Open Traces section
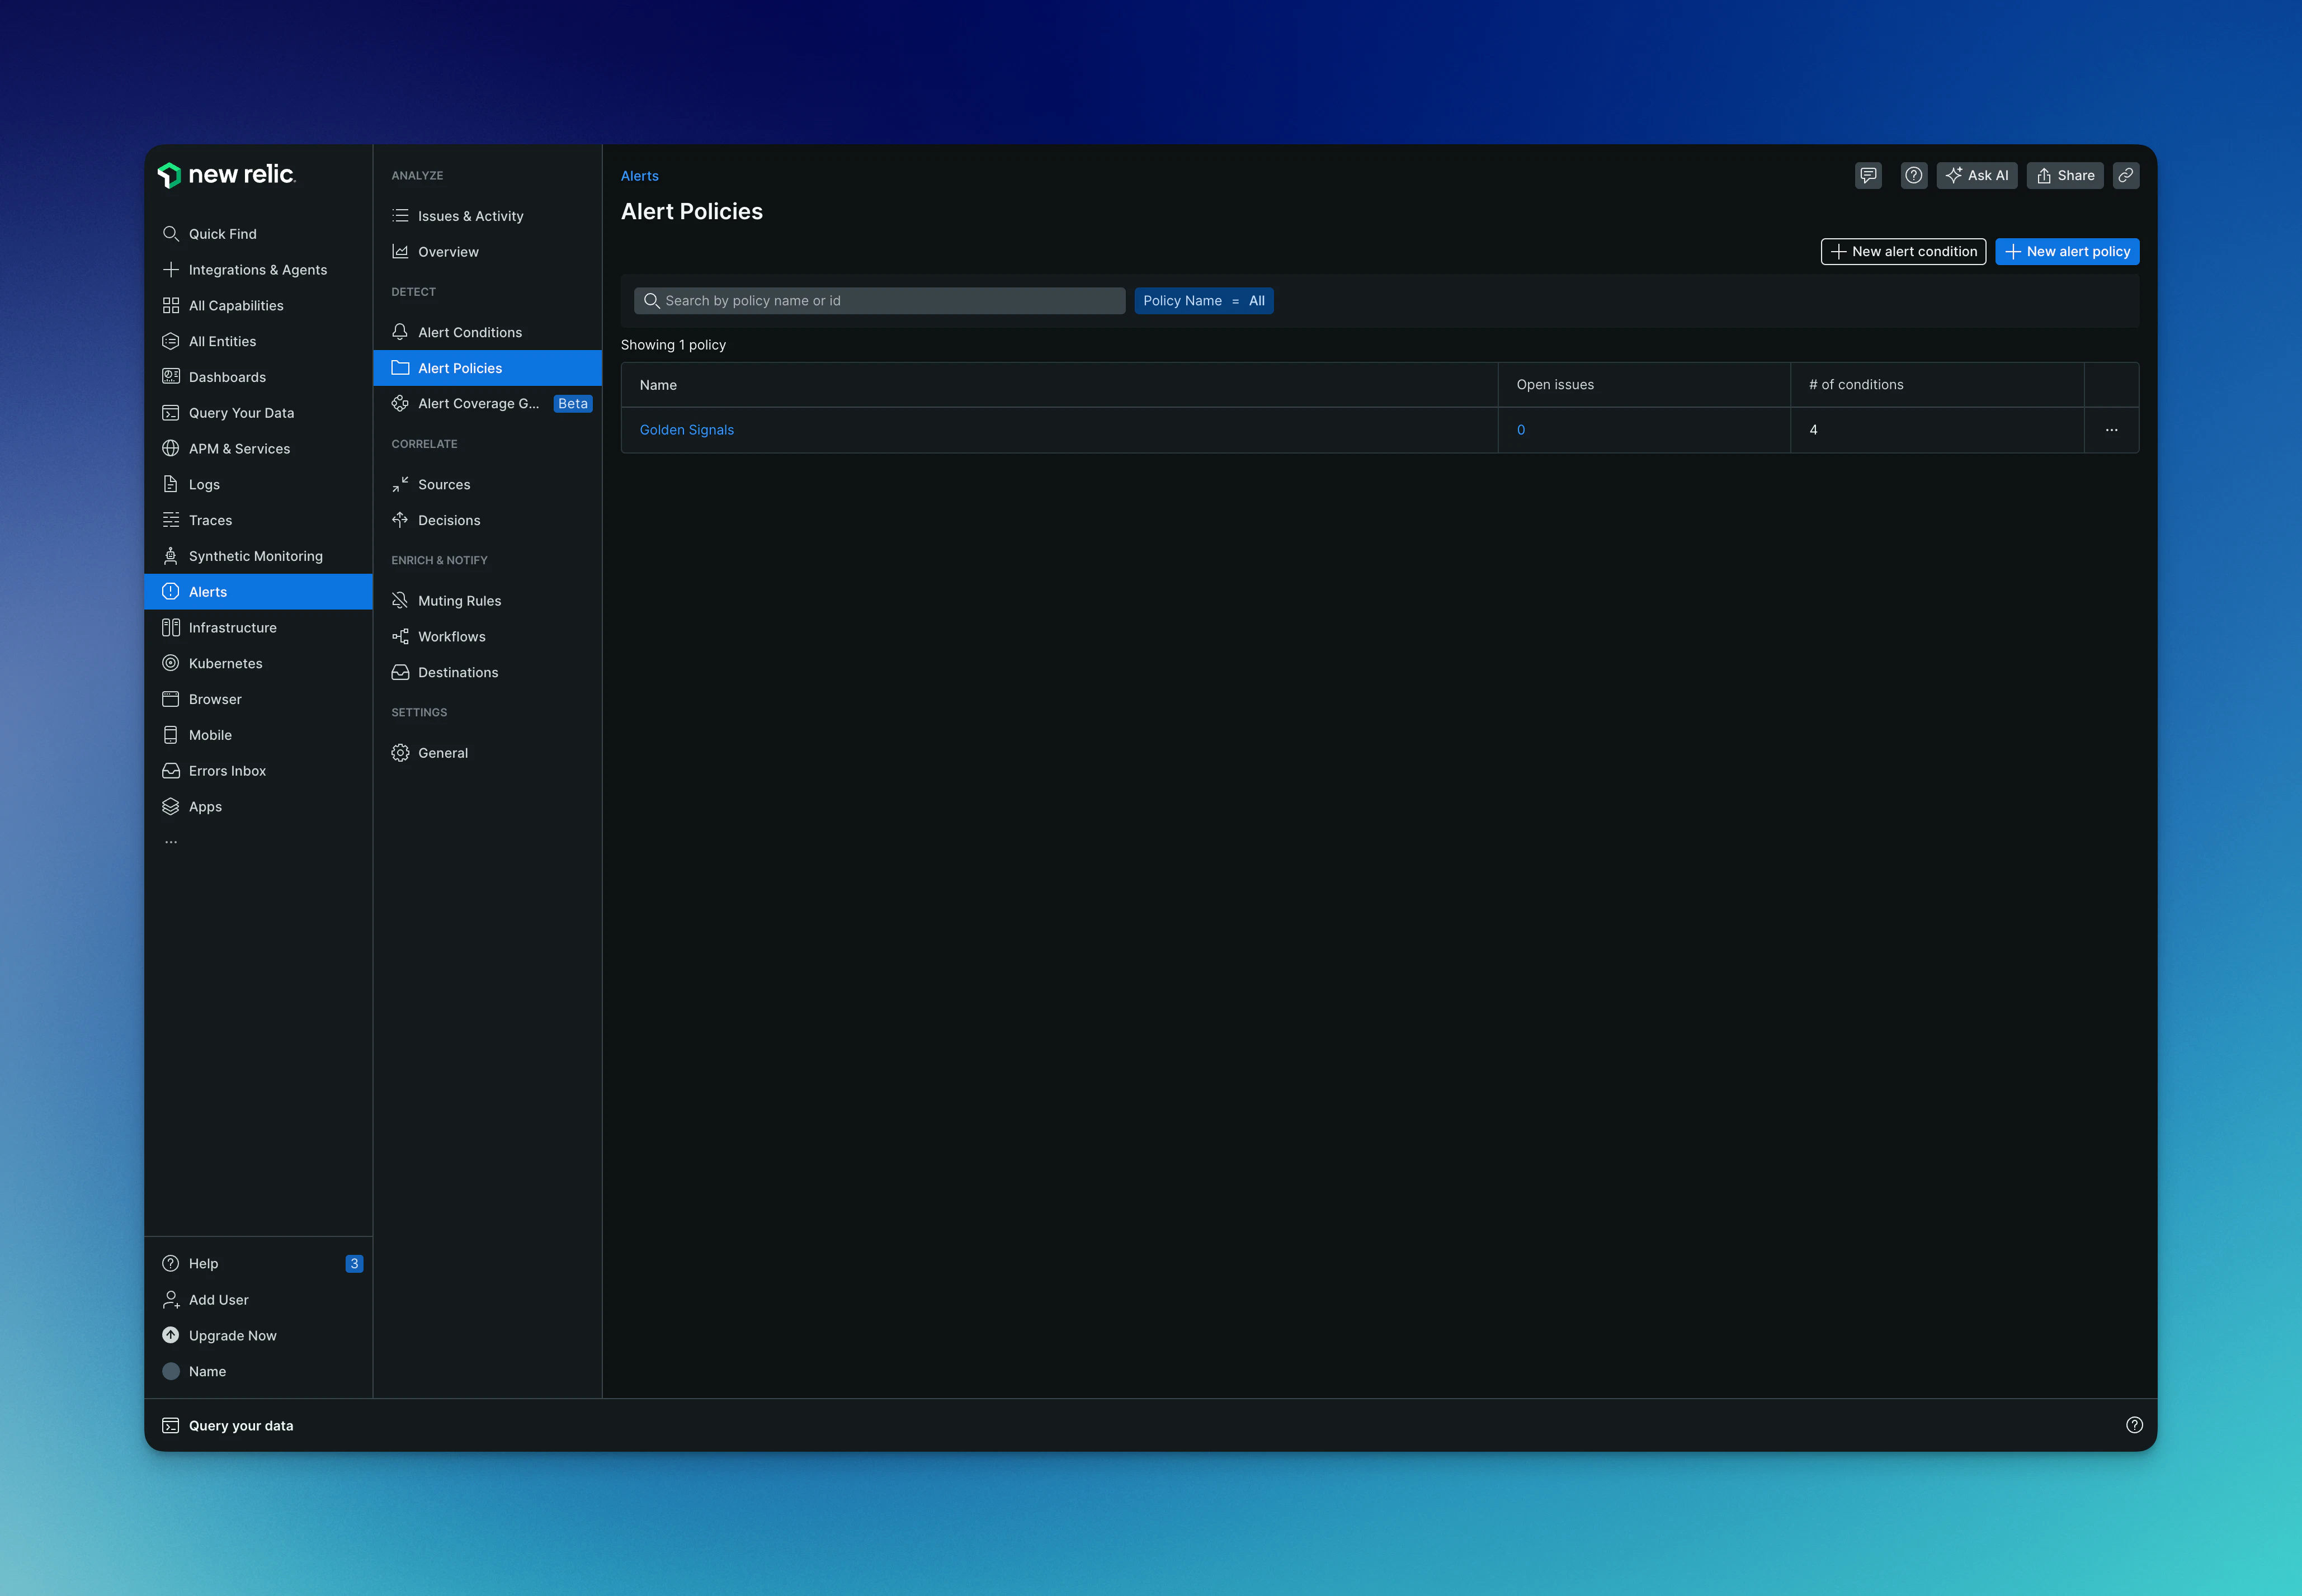Viewport: 2302px width, 1596px height. pos(258,520)
